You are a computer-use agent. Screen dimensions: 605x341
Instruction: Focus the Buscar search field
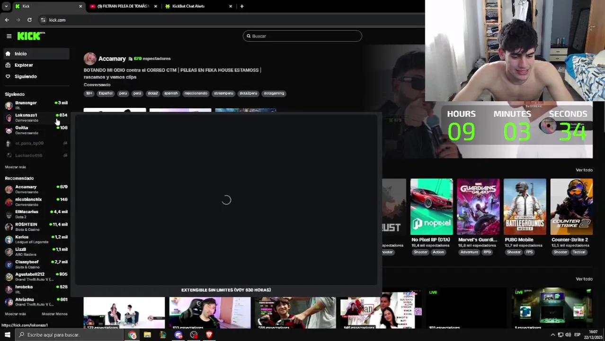coord(302,36)
